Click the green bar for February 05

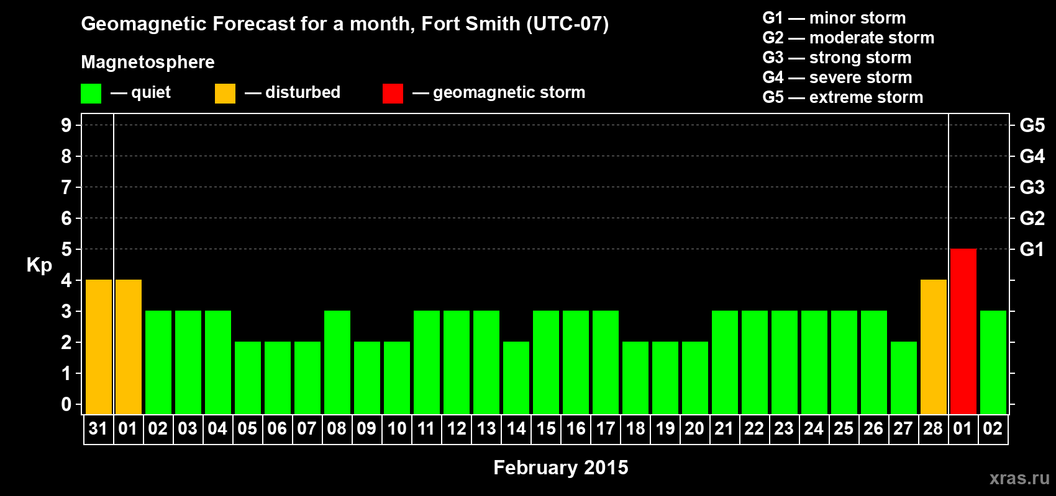[248, 378]
